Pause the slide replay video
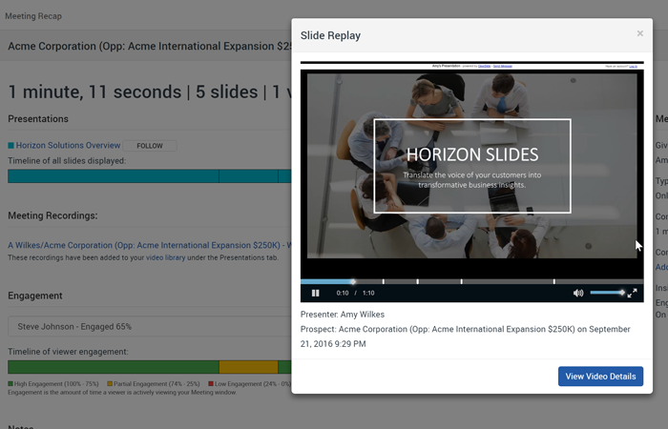Viewport: 668px width, 429px height. click(315, 293)
